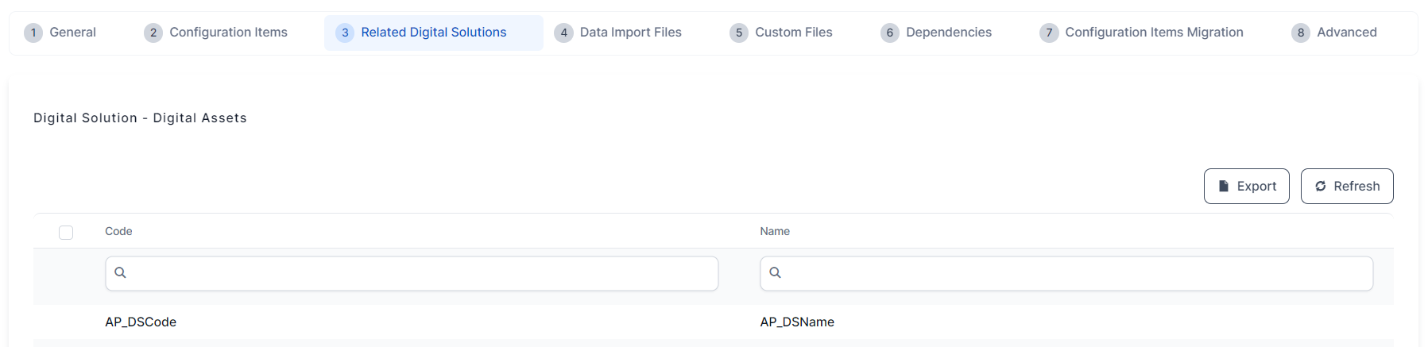The height and width of the screenshot is (347, 1428).
Task: Focus the Name column search field
Action: tap(1076, 273)
